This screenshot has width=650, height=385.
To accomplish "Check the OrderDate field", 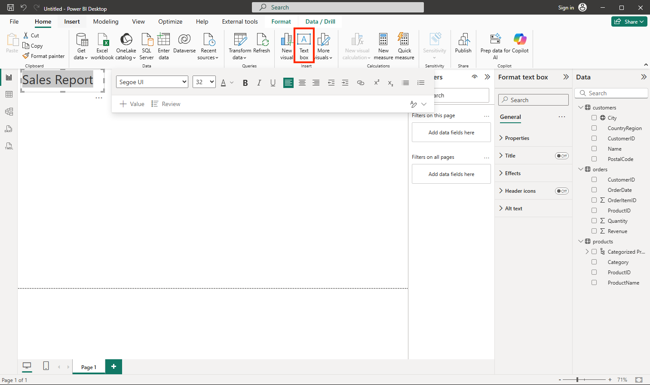I will [594, 190].
